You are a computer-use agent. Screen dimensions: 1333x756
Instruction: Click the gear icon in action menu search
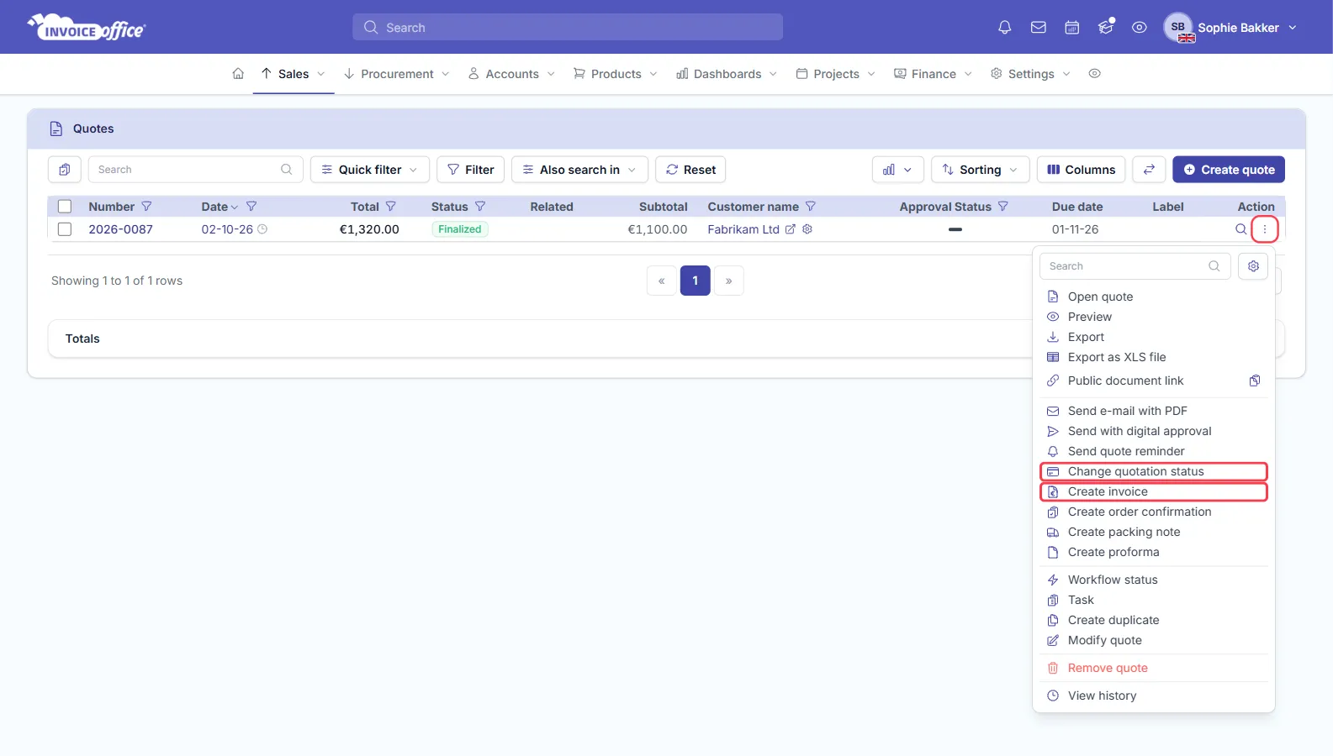coord(1253,266)
